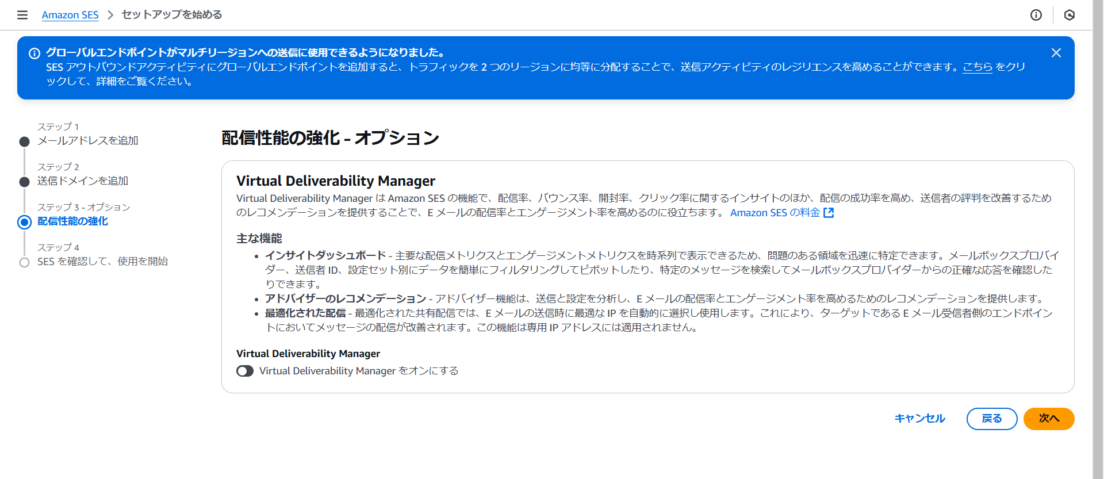This screenshot has height=479, width=1104.
Task: Open external link icon beside Amazon SES の料金
Action: pyautogui.click(x=829, y=213)
